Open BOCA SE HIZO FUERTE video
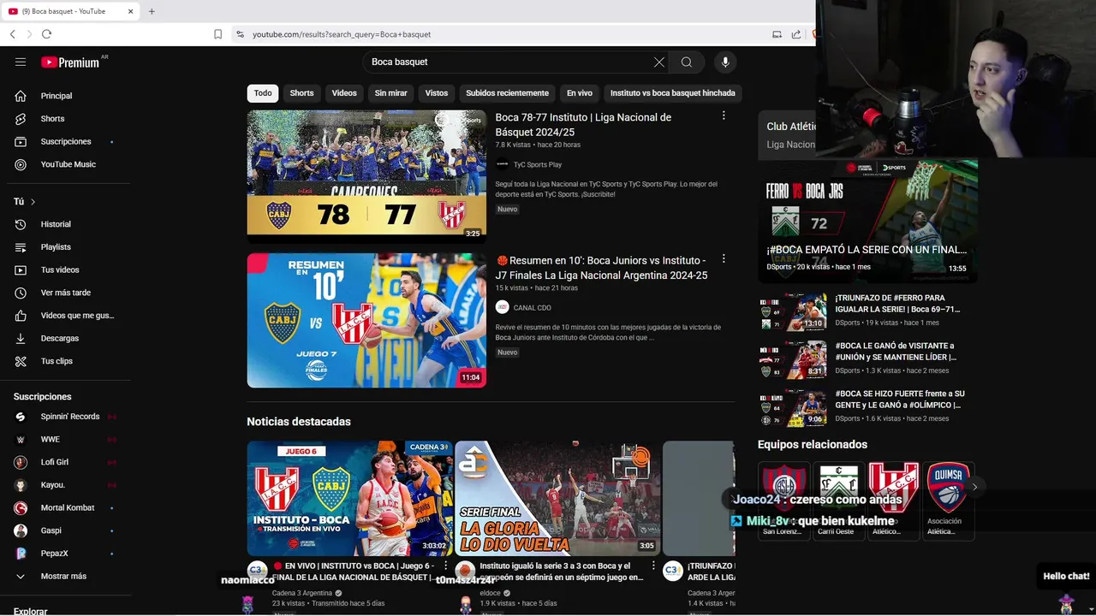Image resolution: width=1096 pixels, height=616 pixels. coord(899,400)
